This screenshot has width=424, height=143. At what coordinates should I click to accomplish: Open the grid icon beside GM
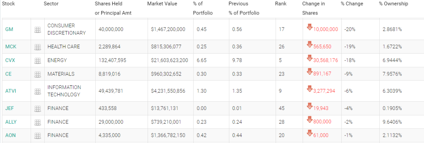(x=38, y=30)
